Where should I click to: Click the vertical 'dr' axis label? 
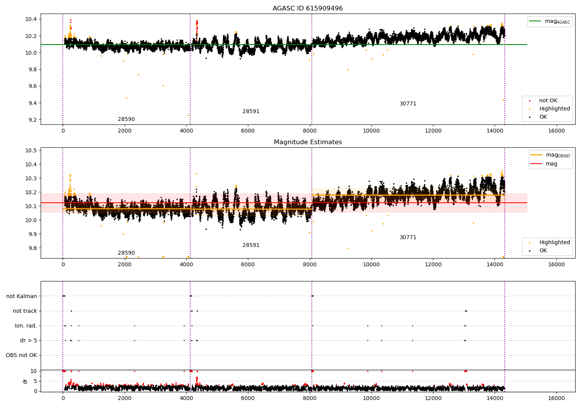tap(25, 381)
